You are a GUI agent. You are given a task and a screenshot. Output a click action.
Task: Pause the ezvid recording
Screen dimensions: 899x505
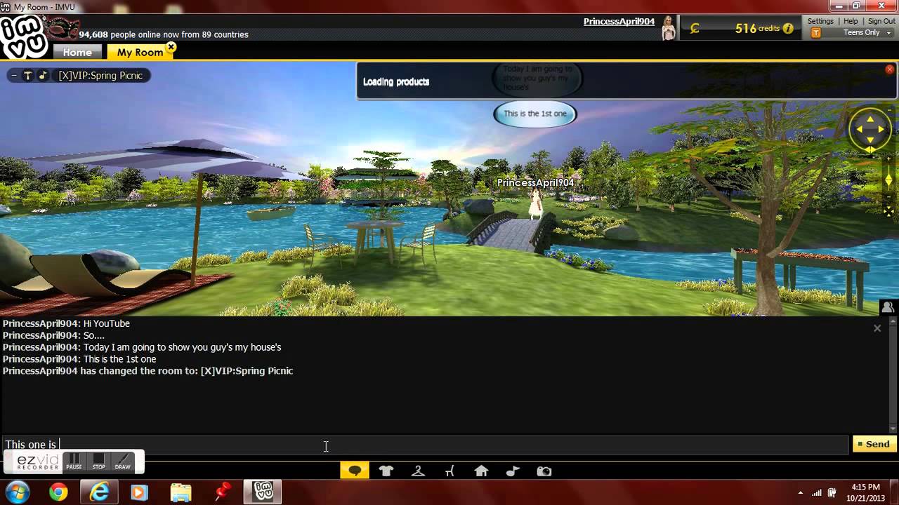[74, 462]
